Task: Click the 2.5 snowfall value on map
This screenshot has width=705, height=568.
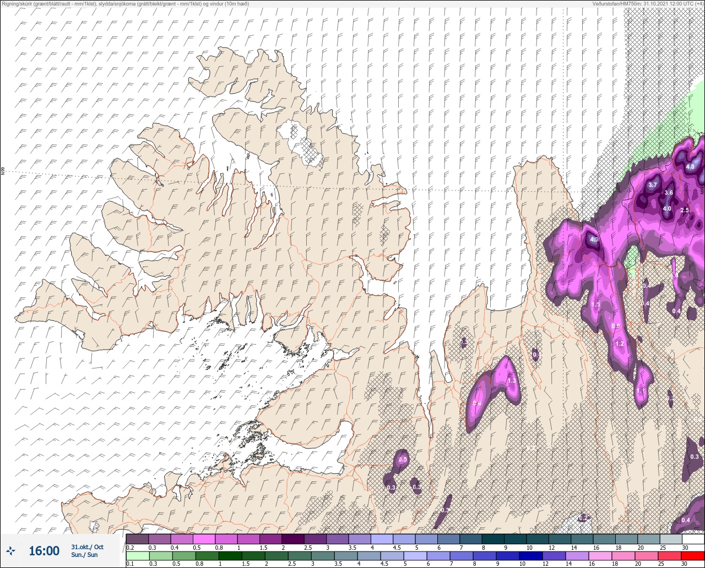Action: click(x=685, y=210)
